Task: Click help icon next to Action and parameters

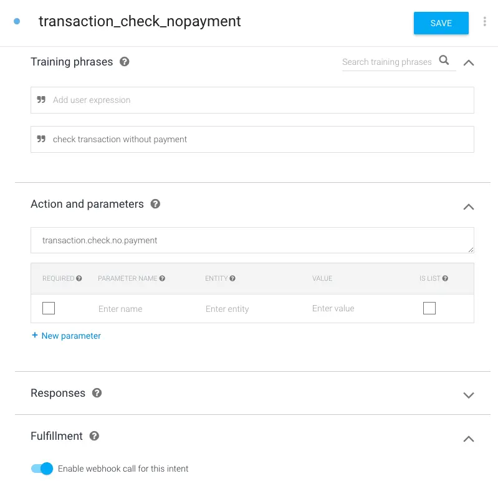Action: pyautogui.click(x=155, y=204)
